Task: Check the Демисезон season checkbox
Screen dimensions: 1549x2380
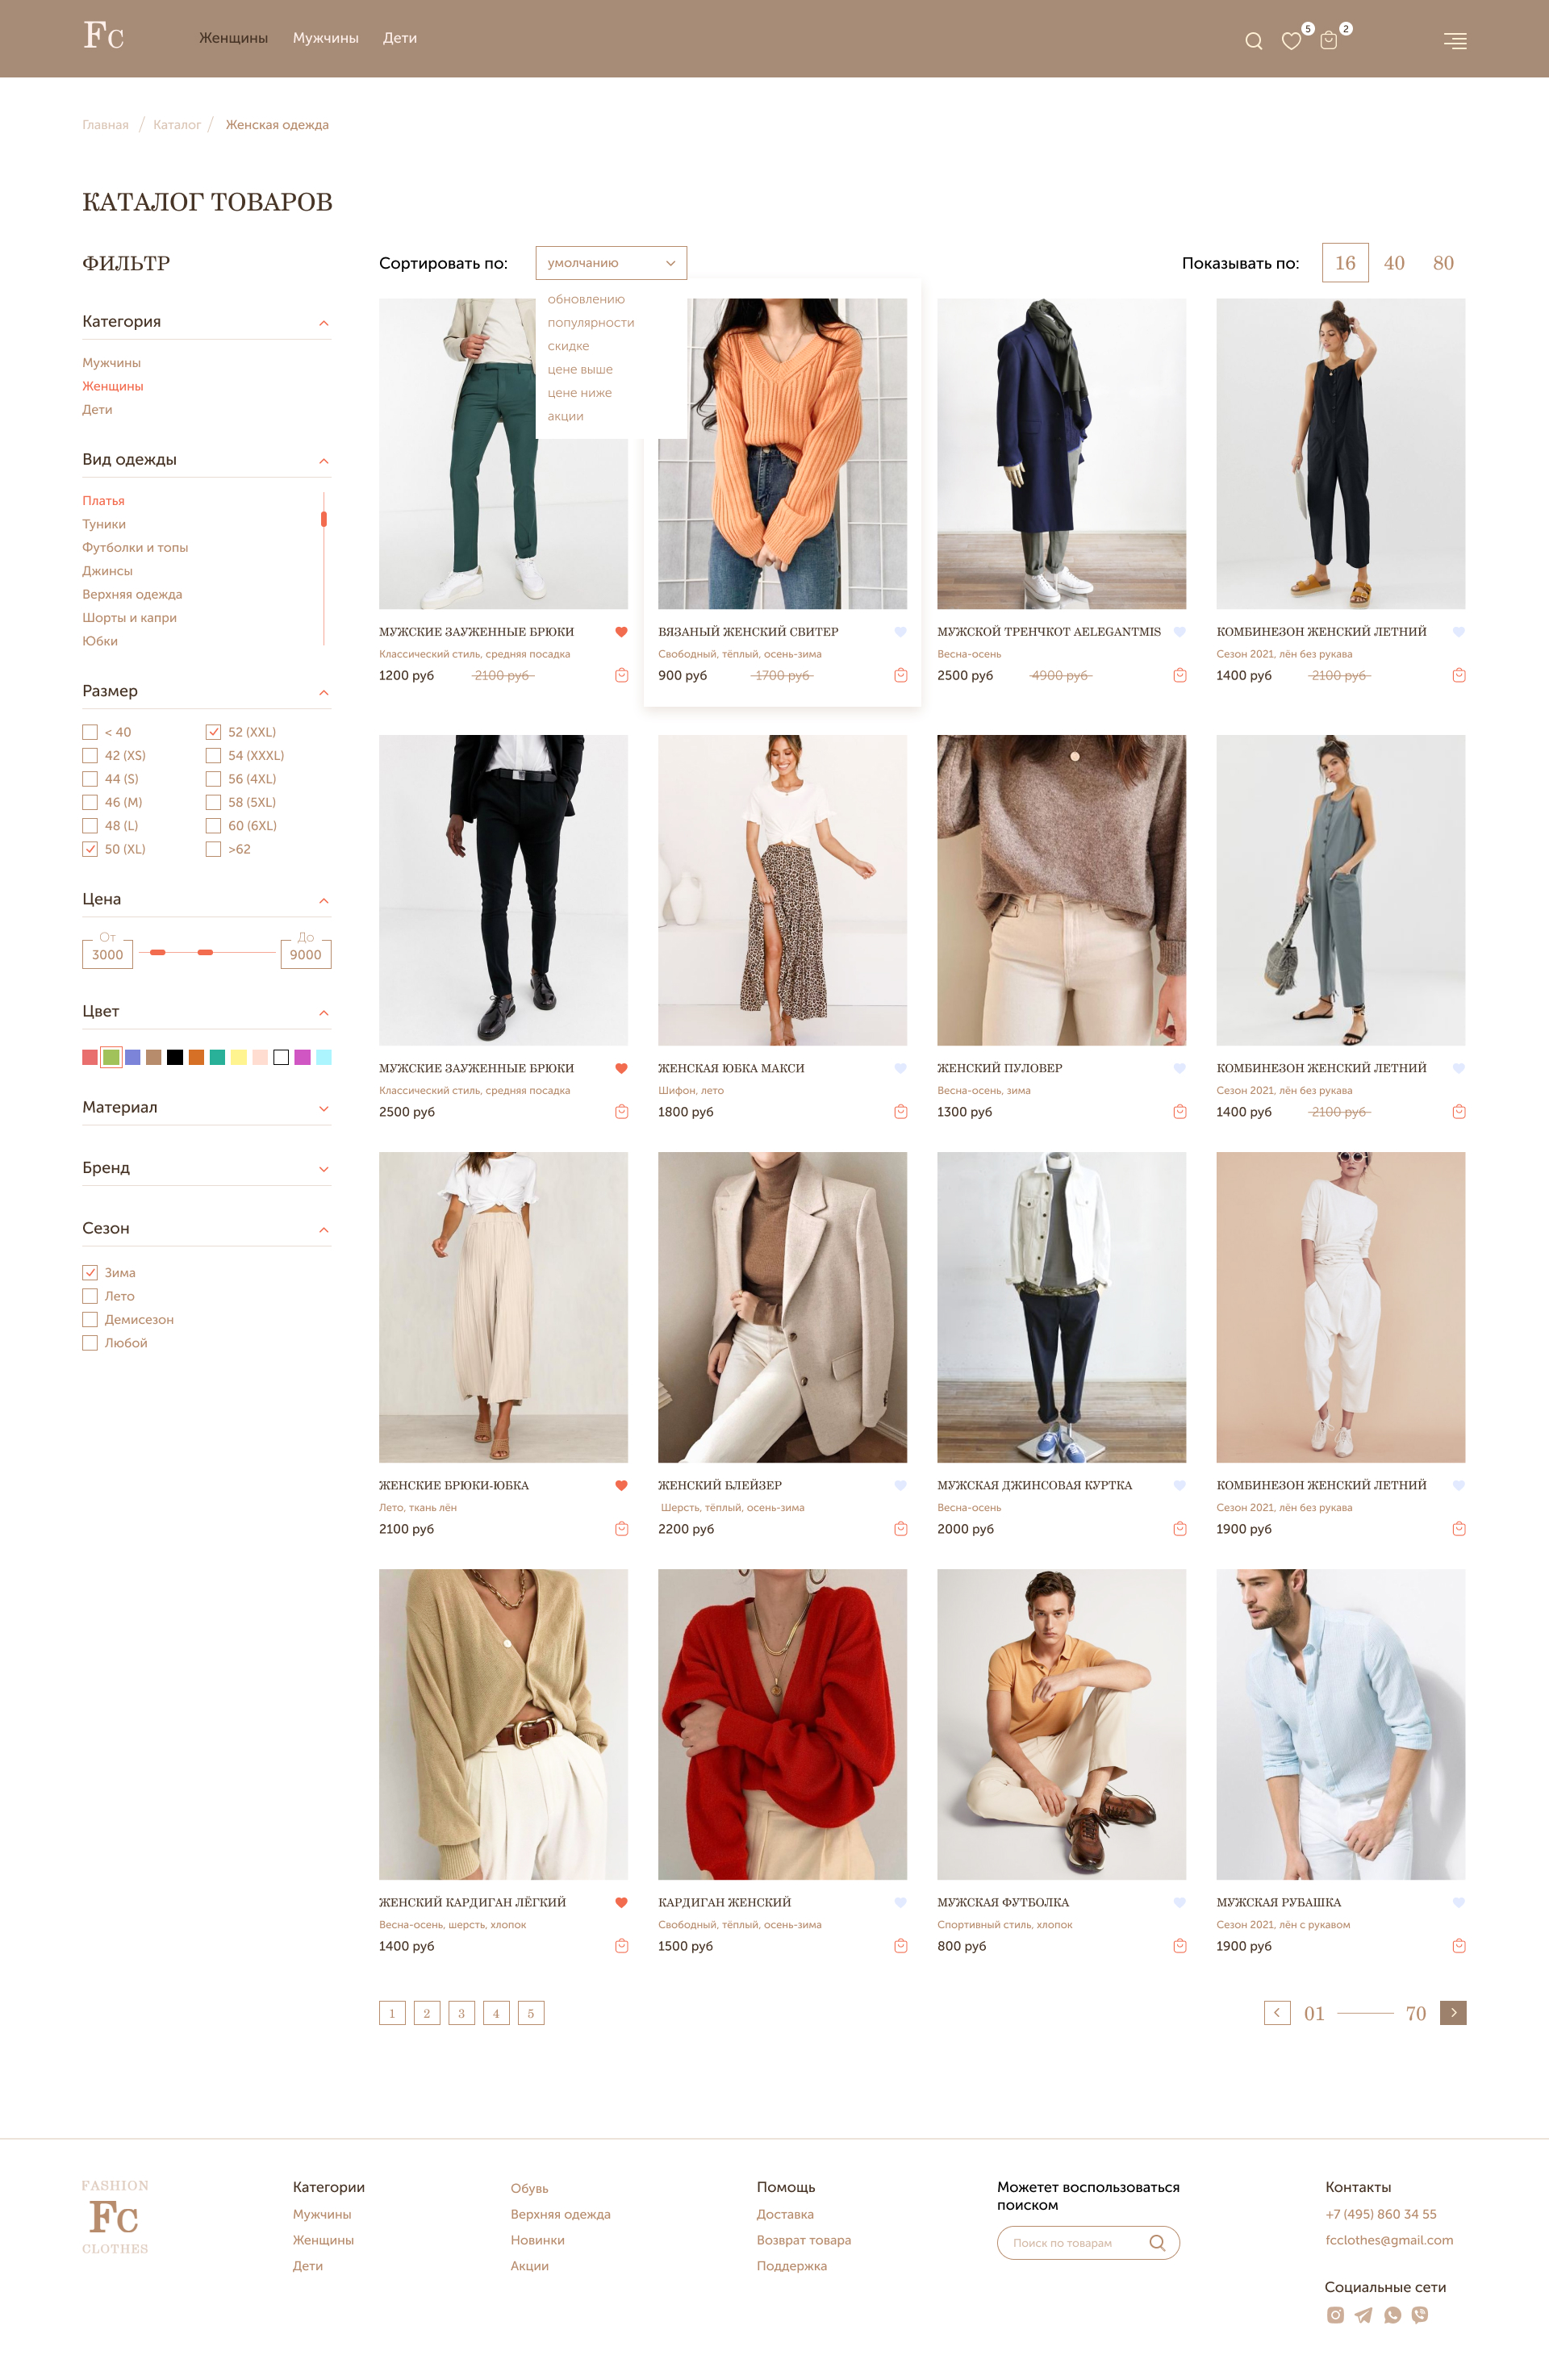Action: coord(90,1320)
